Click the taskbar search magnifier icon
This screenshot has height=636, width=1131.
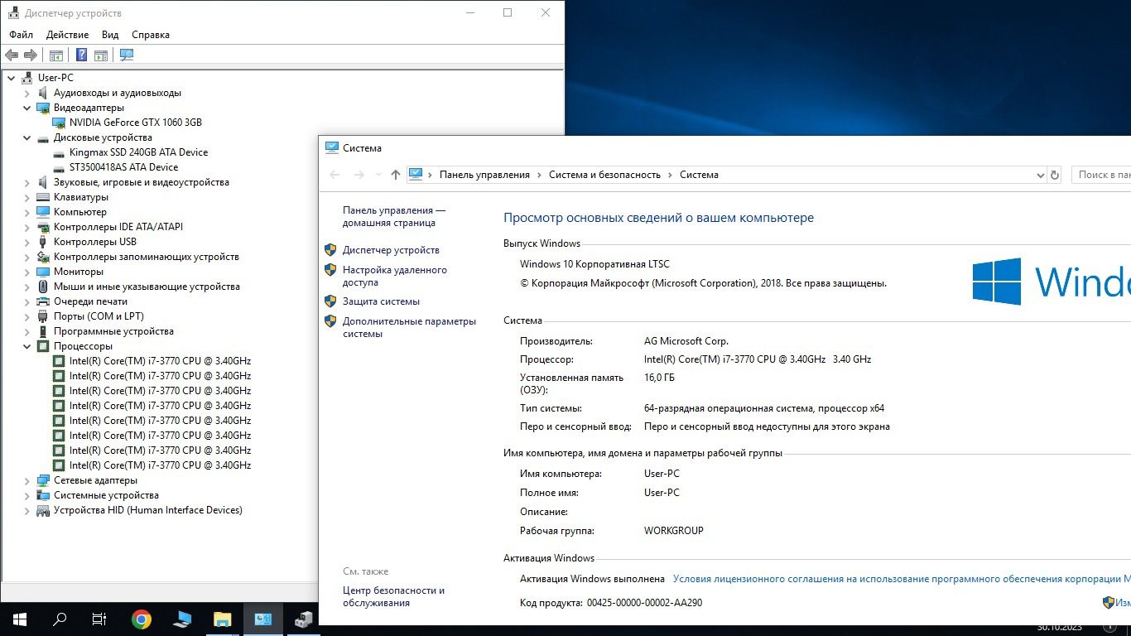60,619
